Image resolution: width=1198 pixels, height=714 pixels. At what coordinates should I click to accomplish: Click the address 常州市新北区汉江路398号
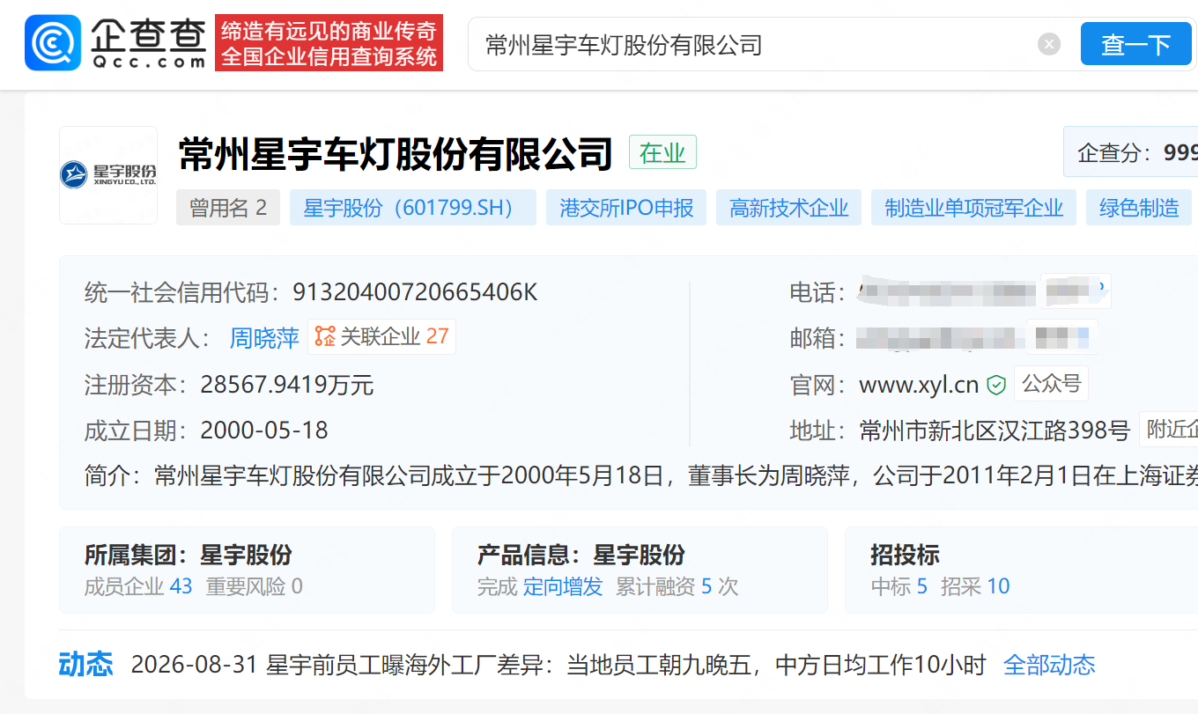pos(995,431)
